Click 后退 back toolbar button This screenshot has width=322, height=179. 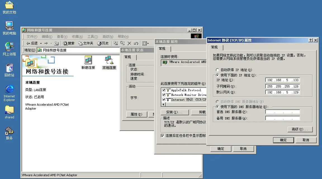click(x=32, y=43)
